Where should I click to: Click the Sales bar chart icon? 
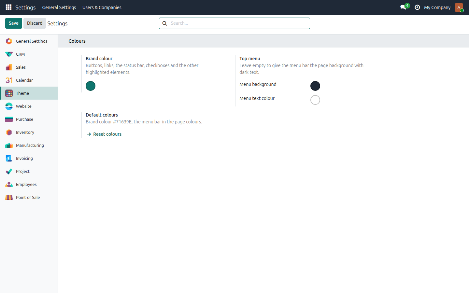tap(9, 67)
